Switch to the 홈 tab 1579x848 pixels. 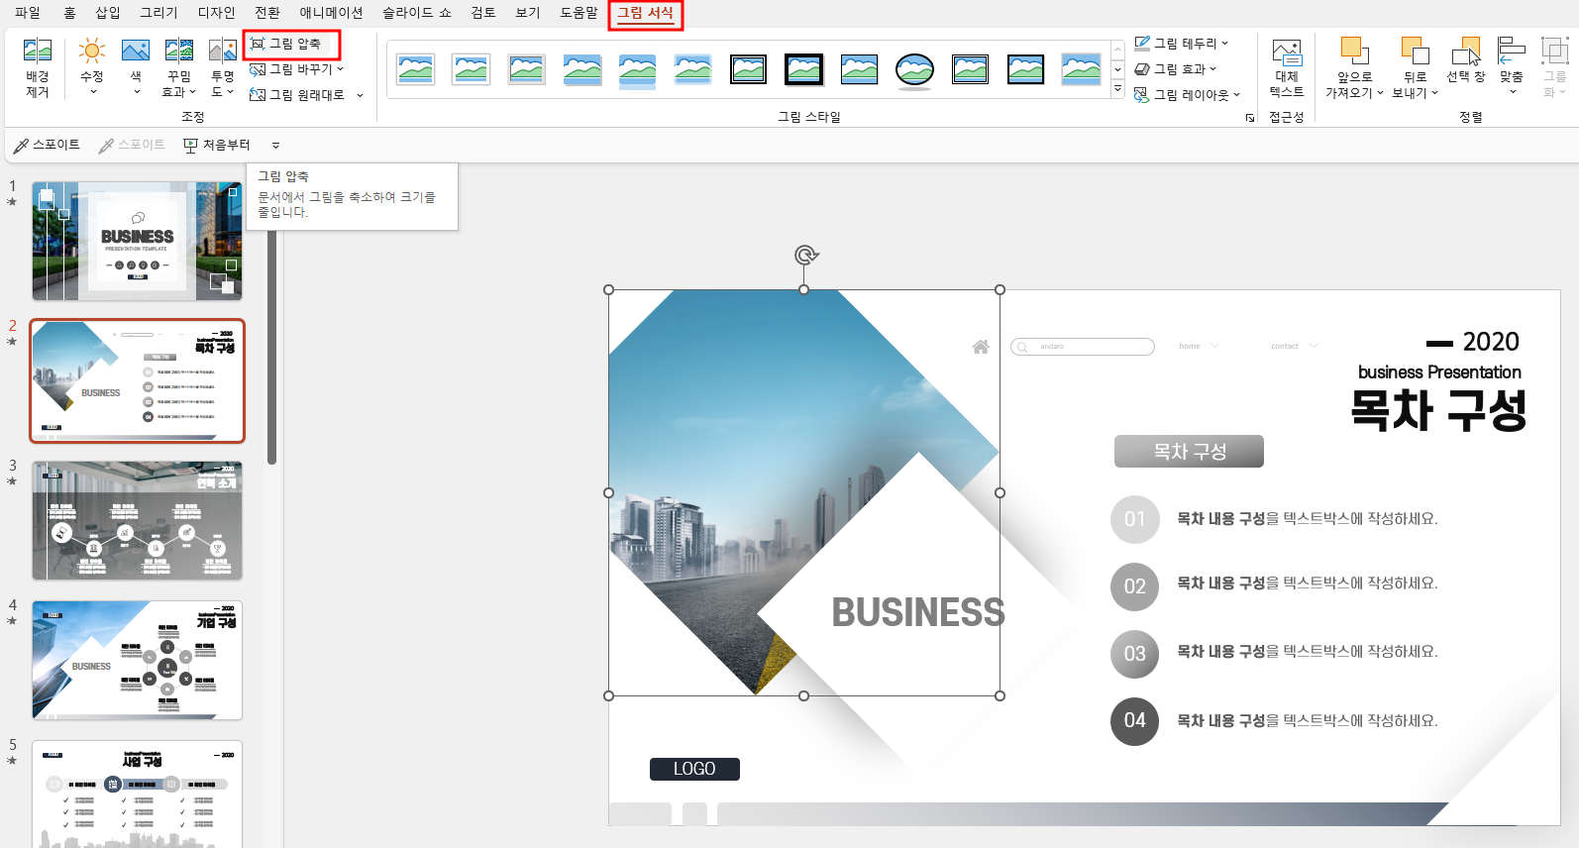point(69,13)
